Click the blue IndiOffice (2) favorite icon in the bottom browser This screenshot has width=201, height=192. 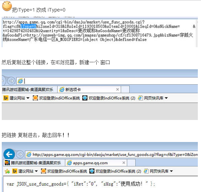click(92, 171)
